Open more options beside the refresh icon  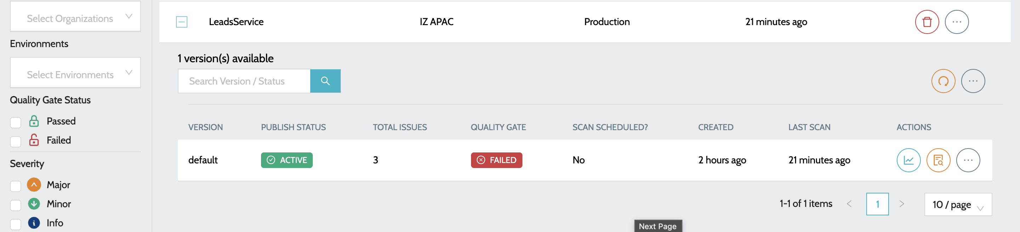point(973,81)
